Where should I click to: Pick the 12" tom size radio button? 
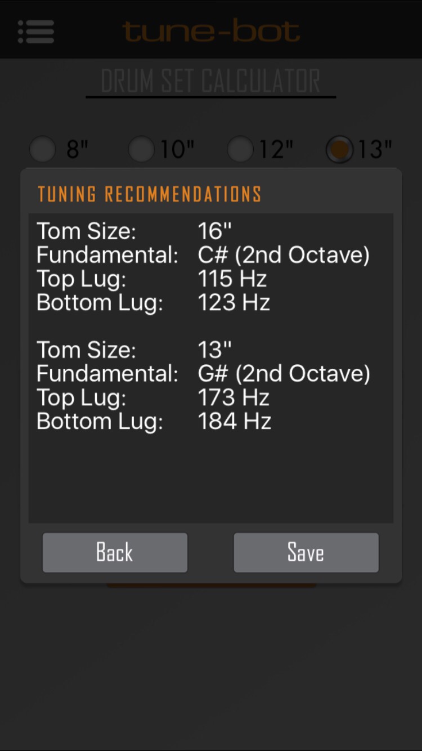[x=240, y=150]
